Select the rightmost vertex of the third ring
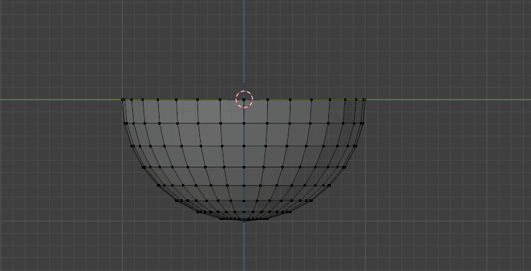Screen dimensions: 531x271 pos(356,145)
